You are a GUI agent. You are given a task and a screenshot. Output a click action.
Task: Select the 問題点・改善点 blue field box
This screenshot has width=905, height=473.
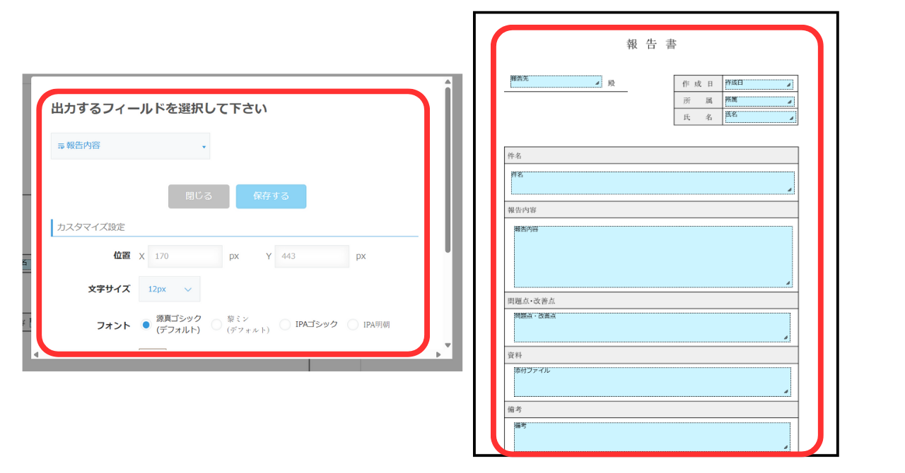coord(652,328)
